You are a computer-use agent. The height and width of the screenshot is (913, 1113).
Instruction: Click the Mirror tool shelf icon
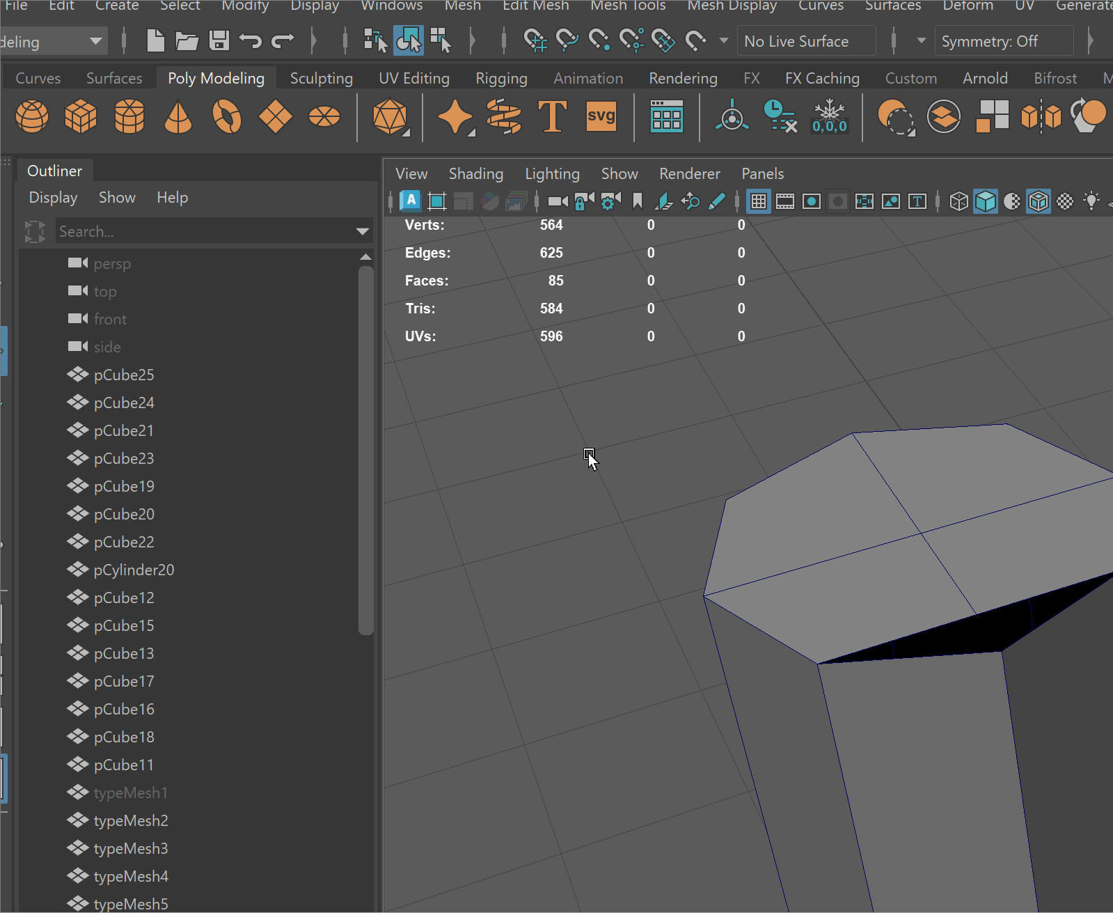coord(1041,116)
